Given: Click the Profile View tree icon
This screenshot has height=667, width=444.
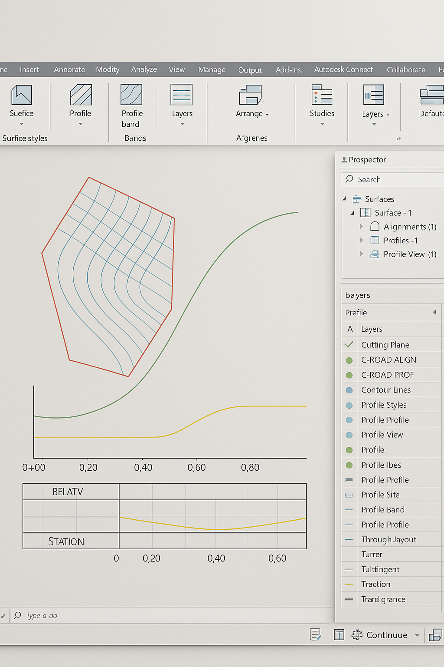Looking at the screenshot, I should (375, 254).
